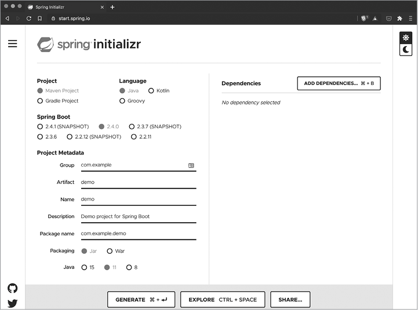Image resolution: width=418 pixels, height=310 pixels.
Task: Click the browser reload icon
Action: (x=28, y=19)
